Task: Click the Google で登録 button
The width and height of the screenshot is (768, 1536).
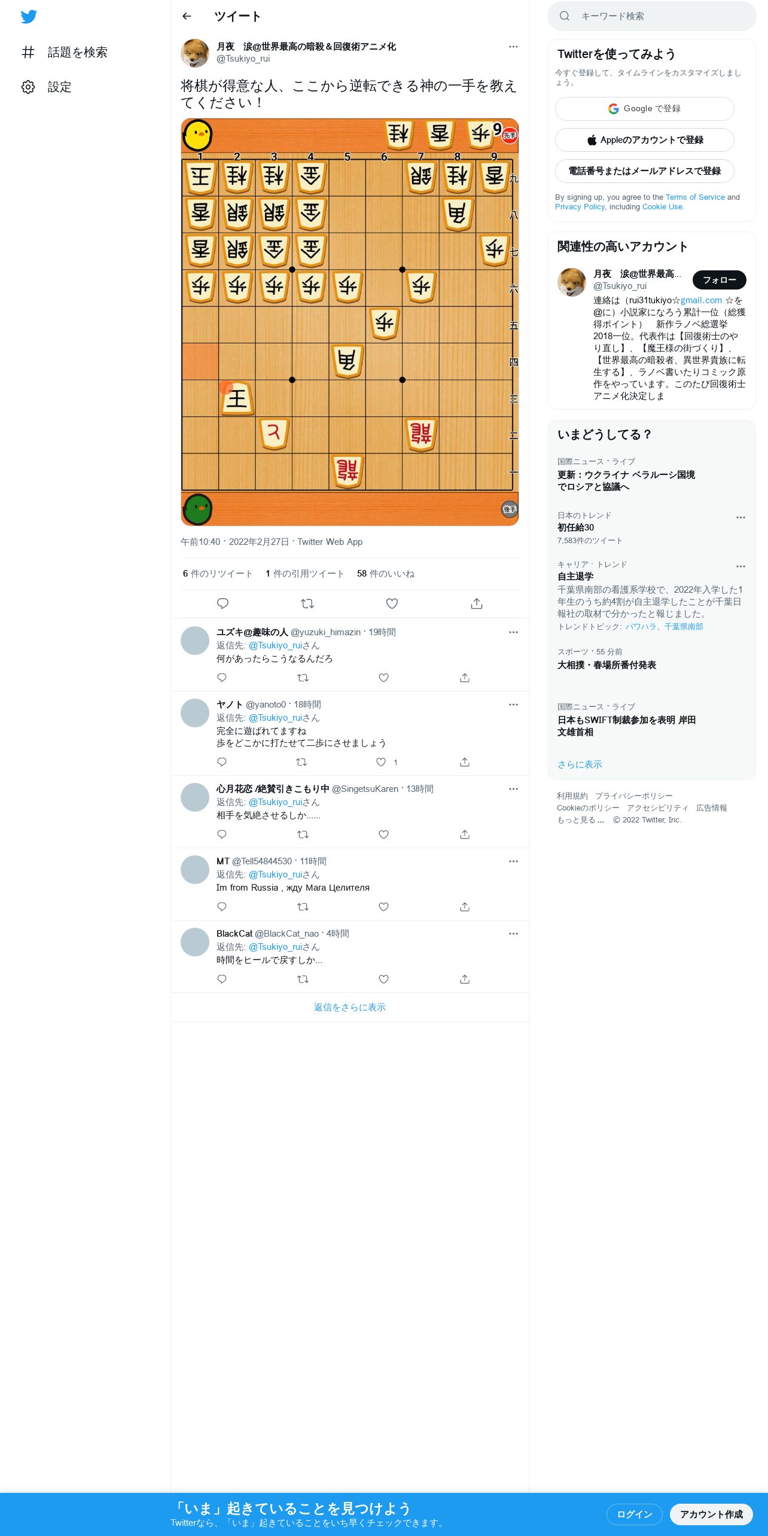Action: pyautogui.click(x=645, y=109)
